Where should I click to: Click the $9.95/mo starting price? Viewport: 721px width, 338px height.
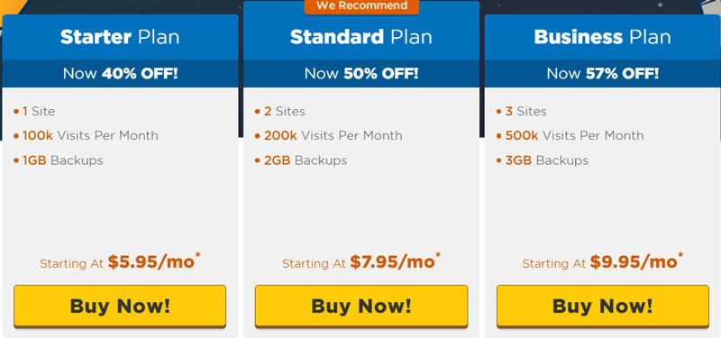pyautogui.click(x=634, y=262)
